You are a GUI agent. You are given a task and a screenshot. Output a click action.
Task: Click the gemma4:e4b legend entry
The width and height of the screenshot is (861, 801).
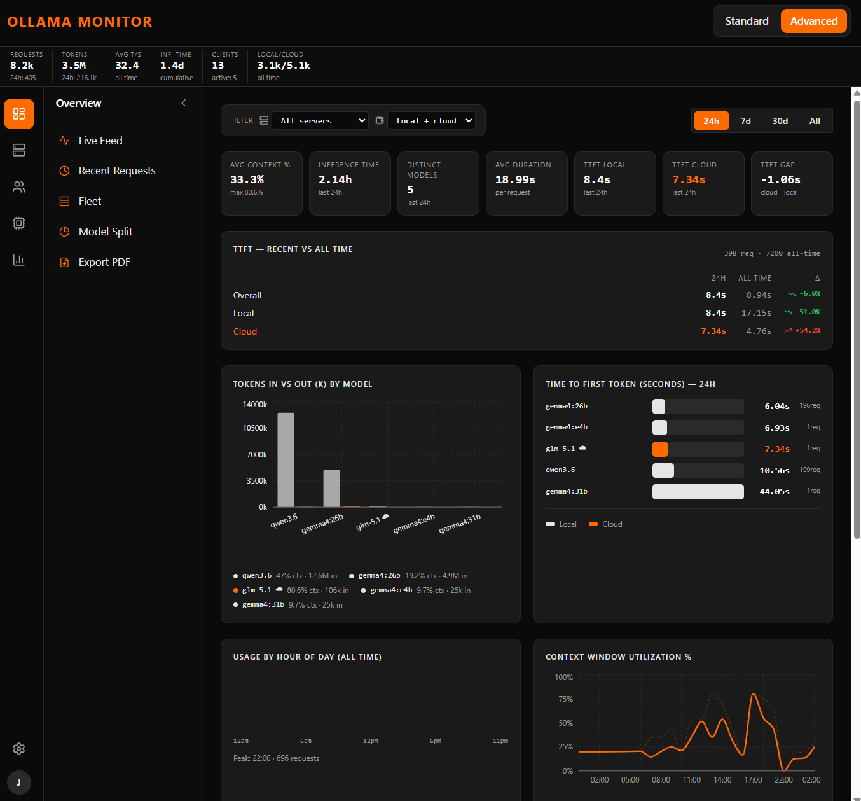coord(416,590)
